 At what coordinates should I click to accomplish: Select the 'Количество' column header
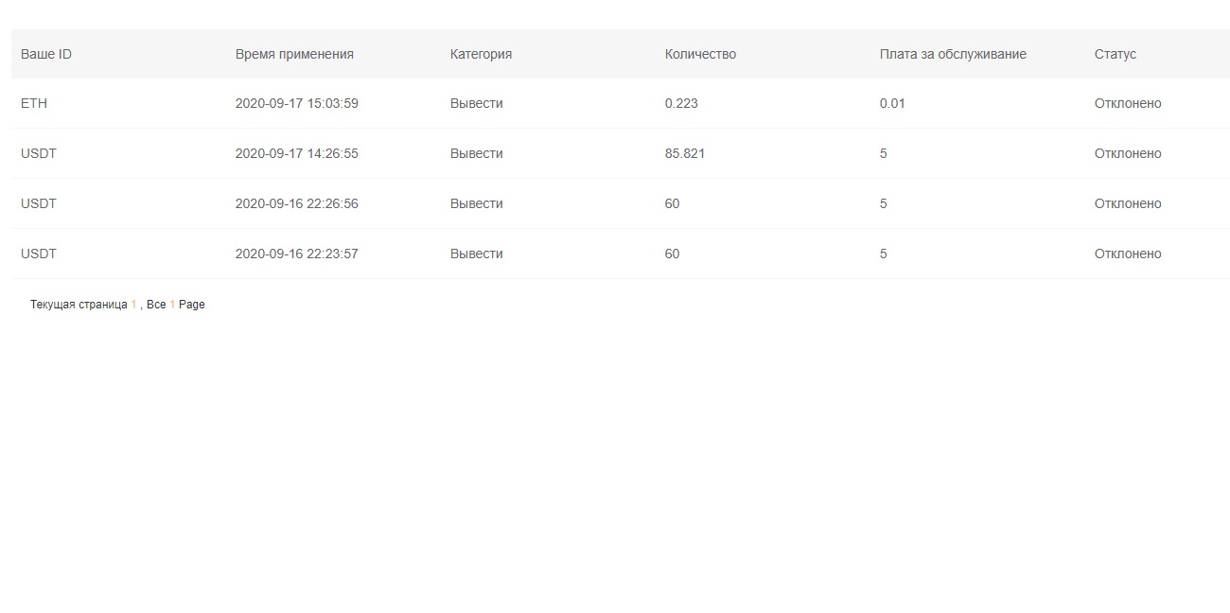coord(700,54)
